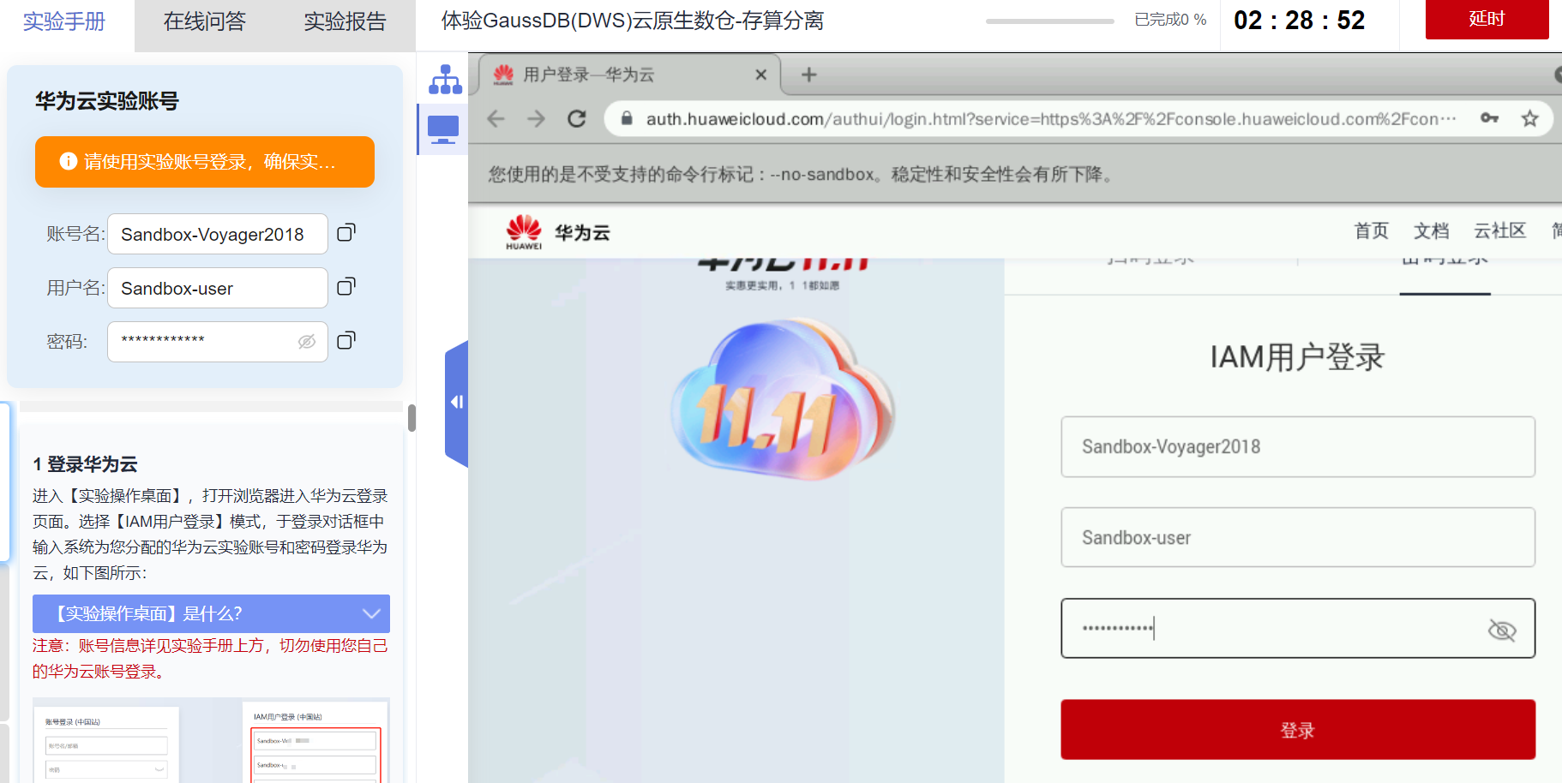Screen dimensions: 1562x783
Task: Click the 华为云实验账号 heading
Action: pos(107,101)
